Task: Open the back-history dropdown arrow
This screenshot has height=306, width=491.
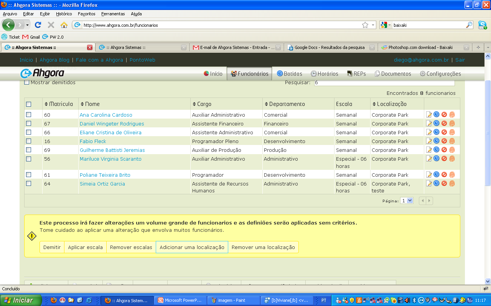Action: (x=27, y=25)
